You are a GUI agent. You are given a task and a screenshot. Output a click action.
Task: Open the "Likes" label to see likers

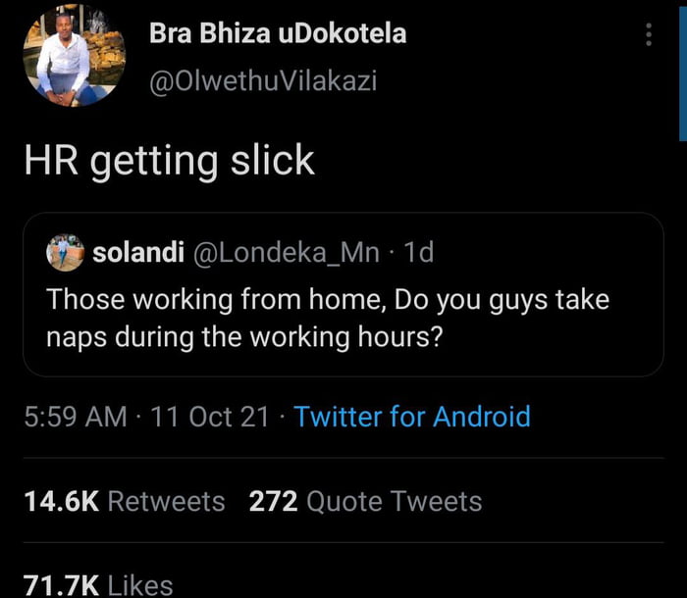[x=139, y=585]
